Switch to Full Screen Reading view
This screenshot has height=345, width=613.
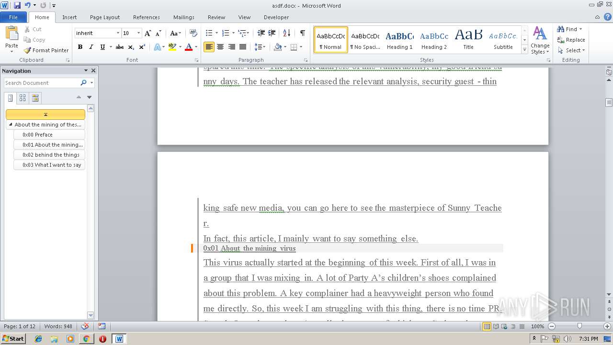click(x=496, y=326)
